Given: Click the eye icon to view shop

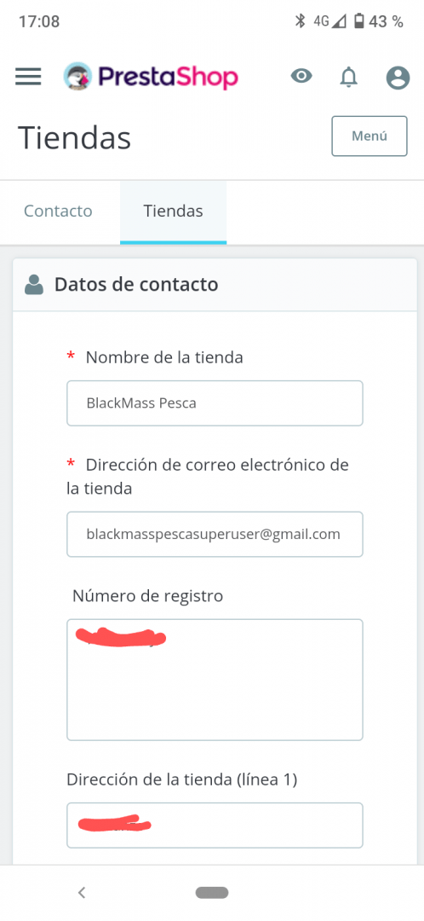Looking at the screenshot, I should (302, 76).
